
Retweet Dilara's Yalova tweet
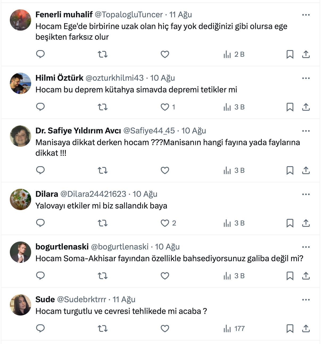pos(102,223)
